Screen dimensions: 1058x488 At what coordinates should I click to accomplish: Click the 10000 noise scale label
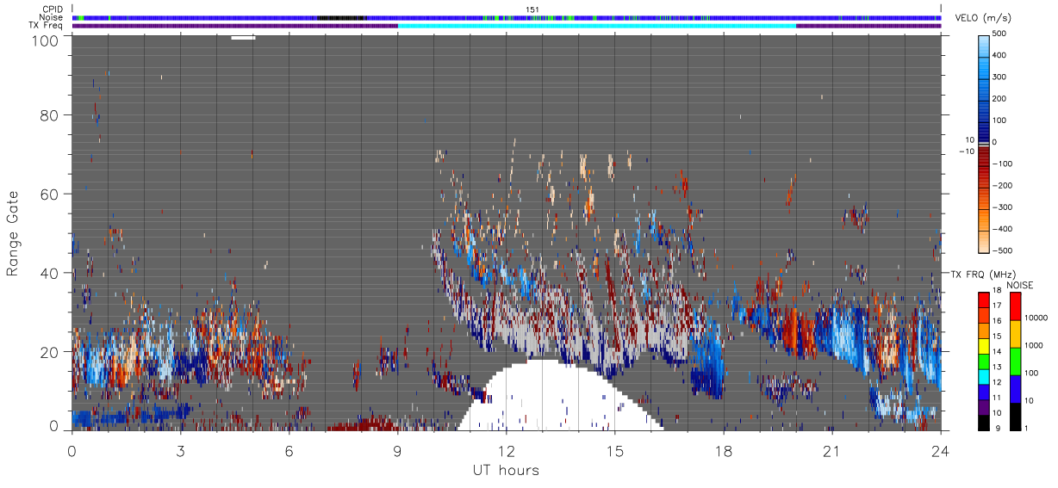pyautogui.click(x=1036, y=318)
